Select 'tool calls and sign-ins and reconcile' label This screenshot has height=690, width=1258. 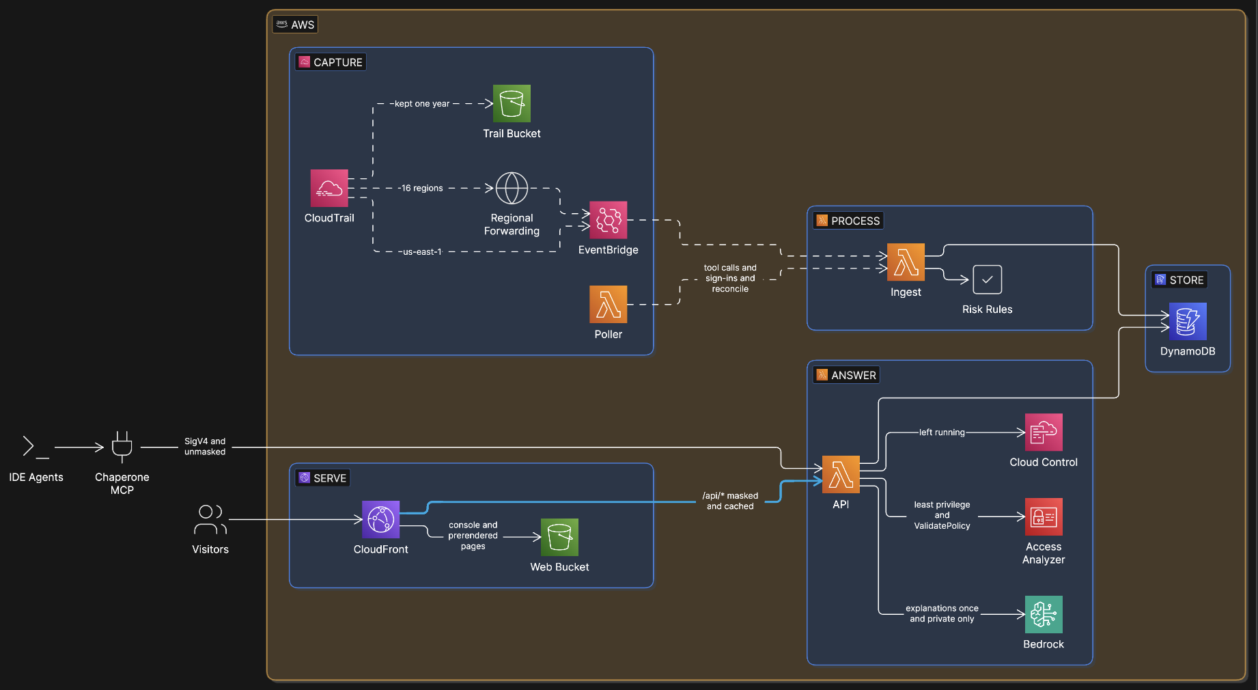730,278
